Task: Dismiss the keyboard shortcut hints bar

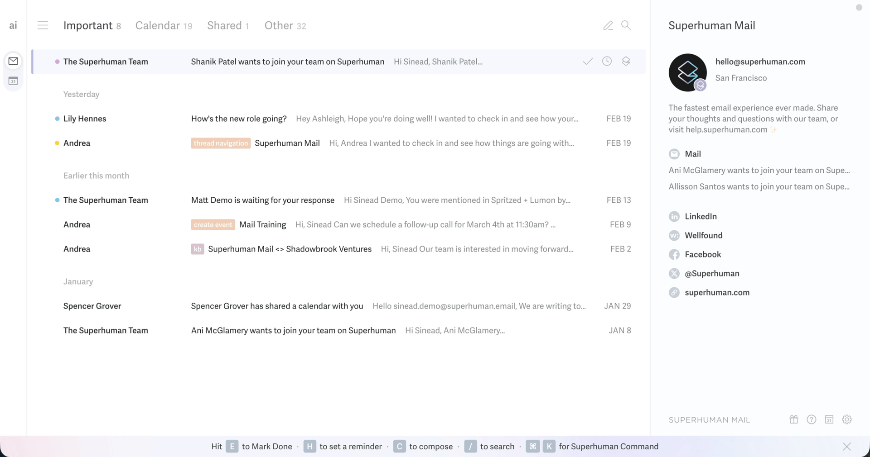Action: (x=846, y=447)
